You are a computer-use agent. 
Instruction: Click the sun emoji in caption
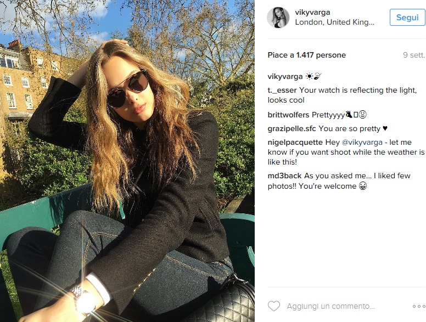309,77
